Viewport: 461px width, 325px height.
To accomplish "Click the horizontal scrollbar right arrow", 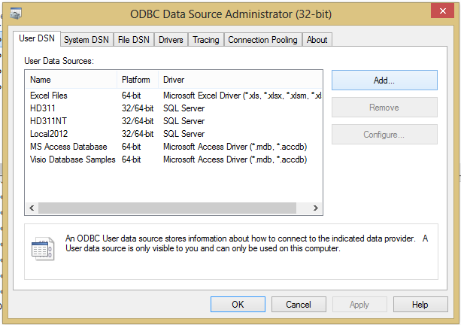I will [x=317, y=208].
